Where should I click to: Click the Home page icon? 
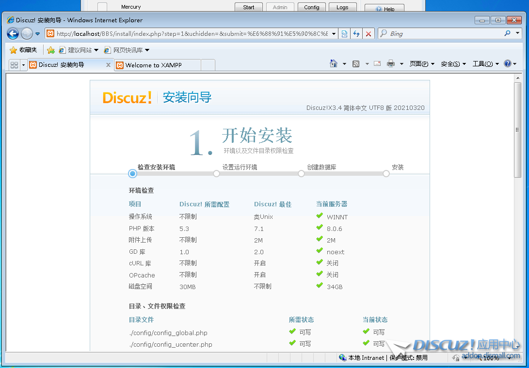tap(334, 63)
